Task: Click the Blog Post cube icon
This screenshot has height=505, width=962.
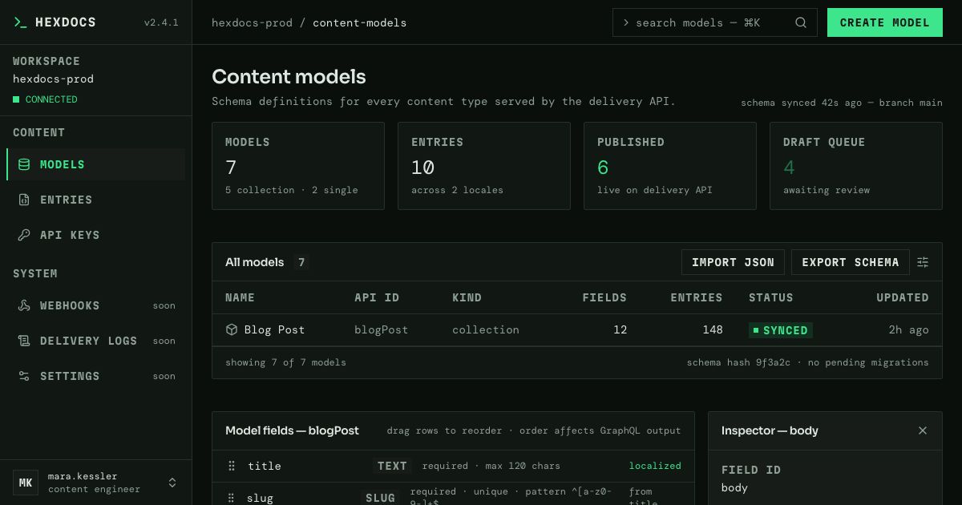Action: pyautogui.click(x=232, y=329)
